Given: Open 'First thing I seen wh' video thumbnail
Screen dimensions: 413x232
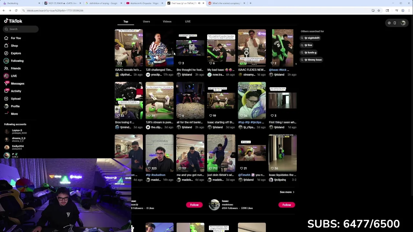Looking at the screenshot, I should tap(283, 101).
